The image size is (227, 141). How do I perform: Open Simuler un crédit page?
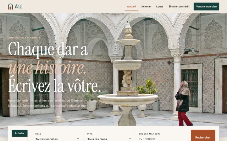coord(179,7)
